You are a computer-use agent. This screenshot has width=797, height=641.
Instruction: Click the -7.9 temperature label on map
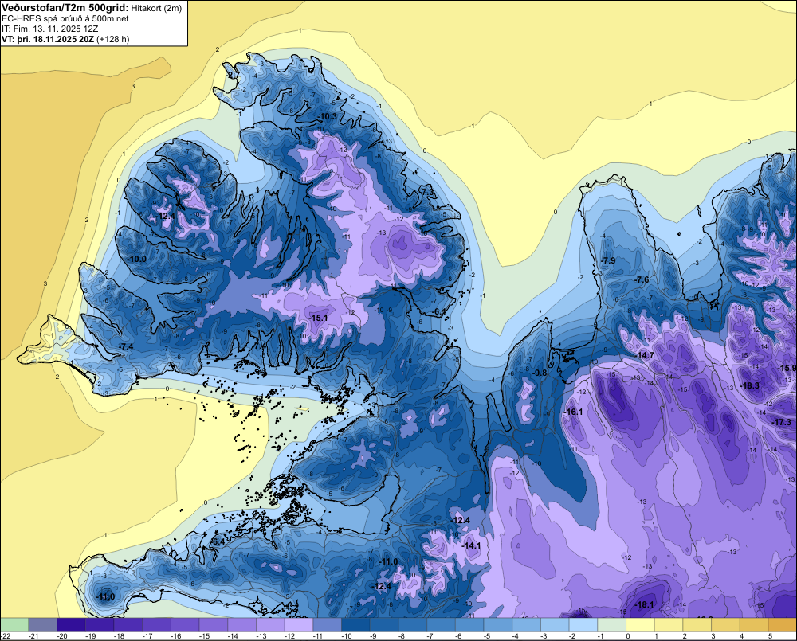pos(608,260)
